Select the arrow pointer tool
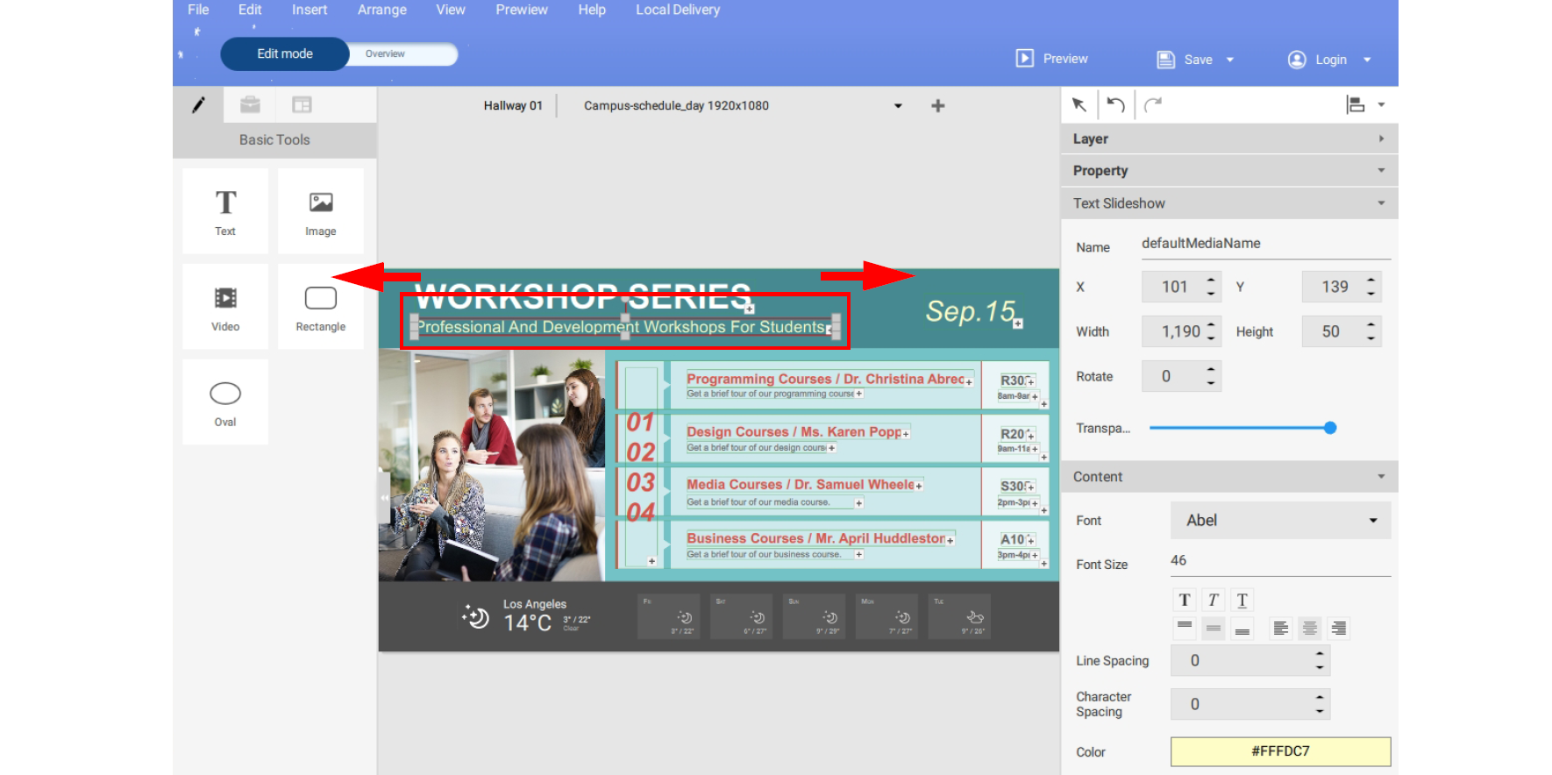Image resolution: width=1552 pixels, height=775 pixels. [1079, 105]
